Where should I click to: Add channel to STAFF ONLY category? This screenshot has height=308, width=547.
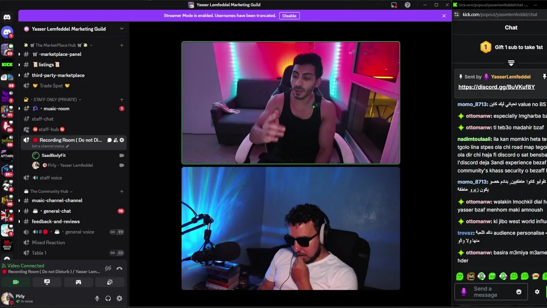[x=122, y=99]
